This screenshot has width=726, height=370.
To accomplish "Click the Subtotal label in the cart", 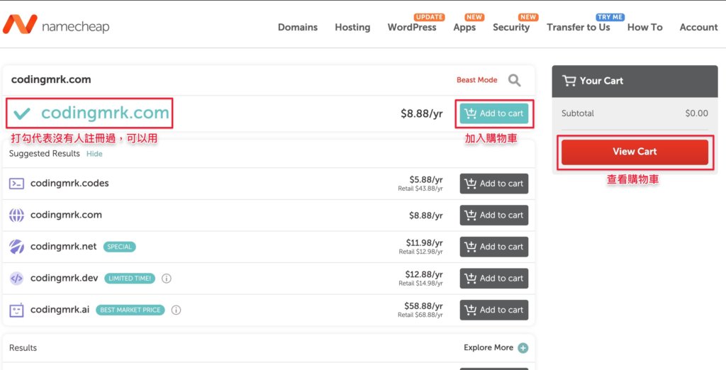I will (x=577, y=113).
